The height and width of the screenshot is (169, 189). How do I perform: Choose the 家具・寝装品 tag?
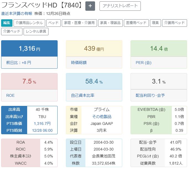point(111,23)
